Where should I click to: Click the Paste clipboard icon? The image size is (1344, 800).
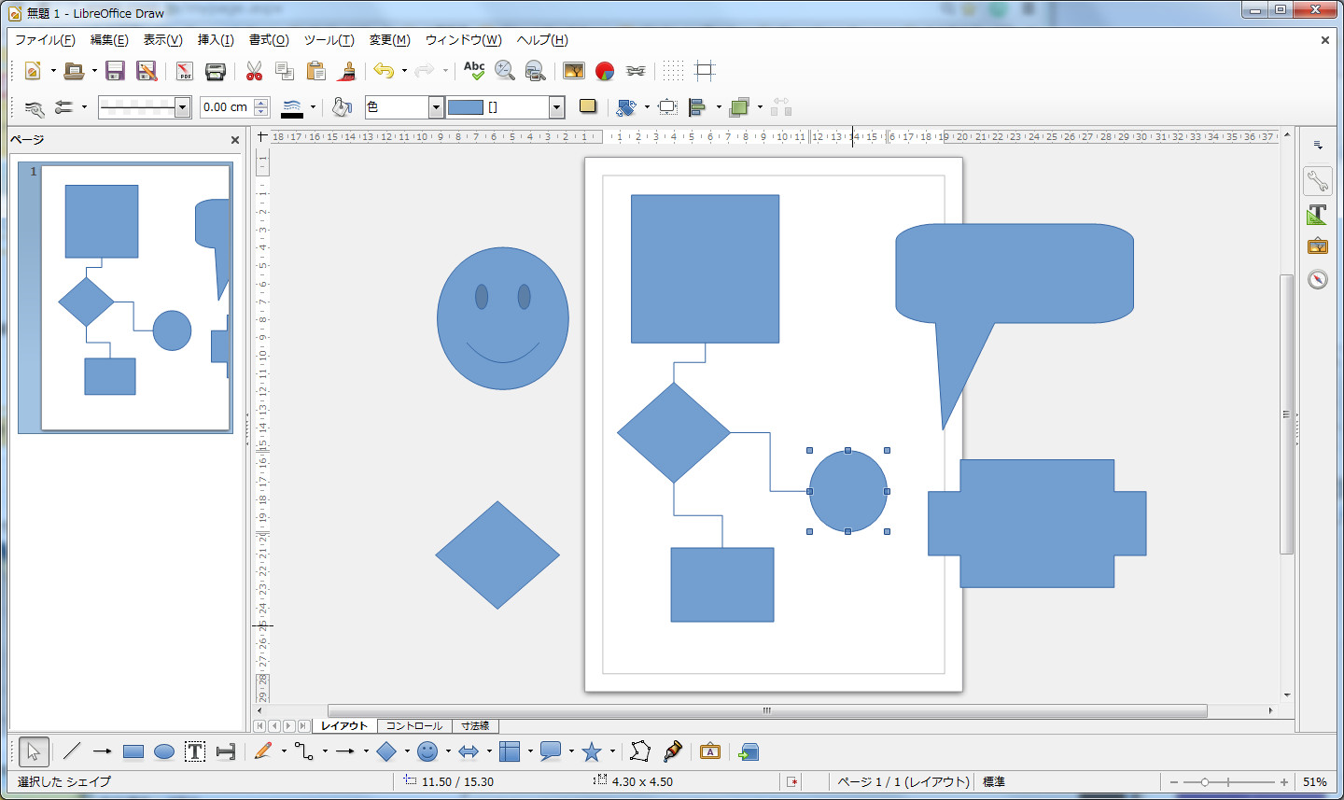[x=315, y=71]
